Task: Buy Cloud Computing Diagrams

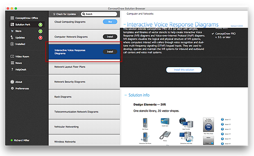Action: [x=110, y=22]
